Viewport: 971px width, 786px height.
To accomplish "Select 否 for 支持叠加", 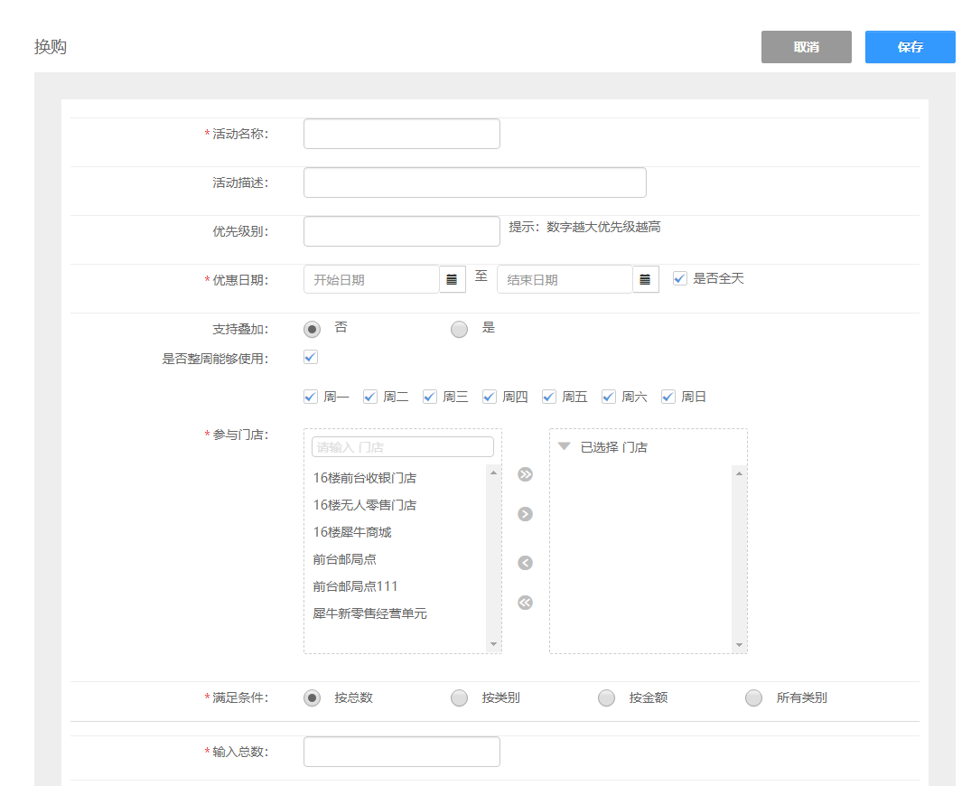I will (313, 329).
